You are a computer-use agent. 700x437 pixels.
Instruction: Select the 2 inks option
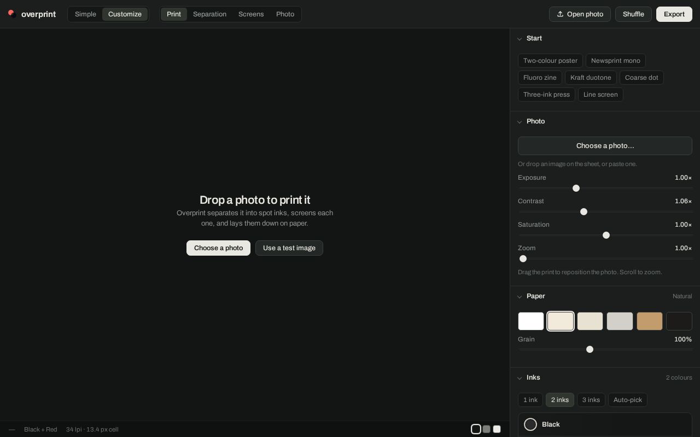560,400
